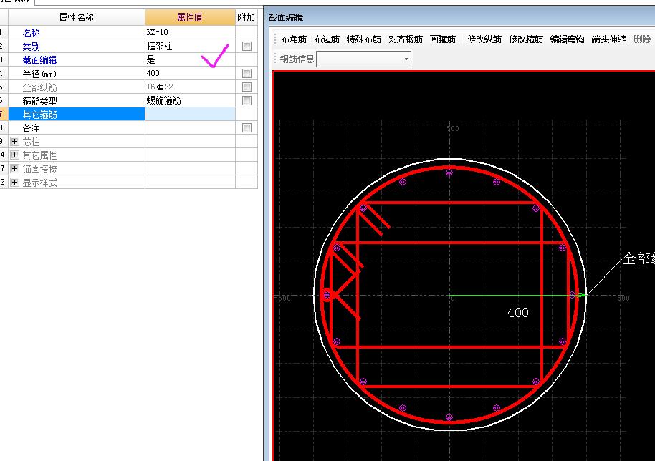Expand the 芯柱 property group
655x461 pixels.
[x=14, y=142]
